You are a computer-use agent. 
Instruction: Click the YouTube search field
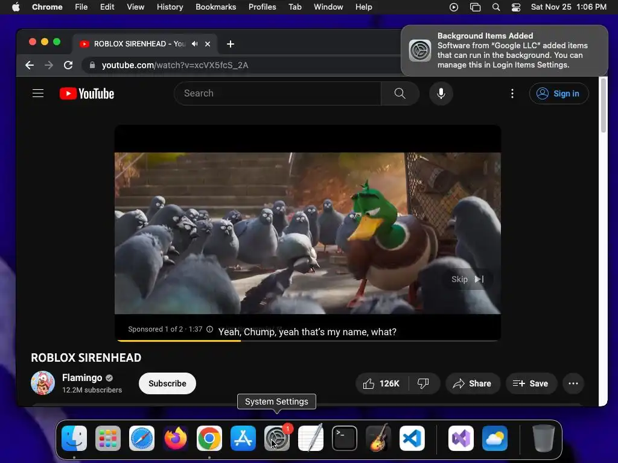point(278,93)
